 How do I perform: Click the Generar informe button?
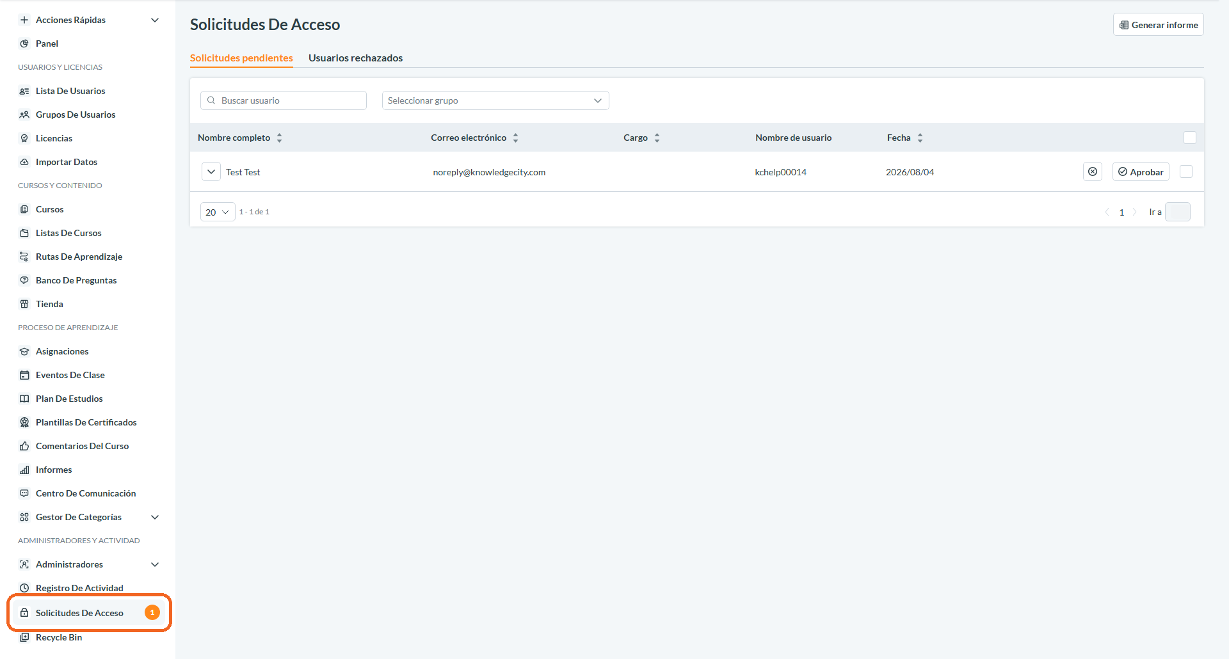point(1159,25)
